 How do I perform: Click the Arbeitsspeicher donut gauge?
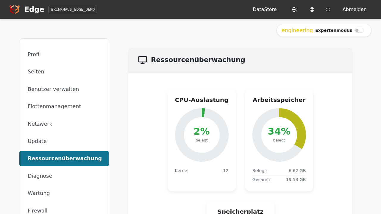pos(279,135)
